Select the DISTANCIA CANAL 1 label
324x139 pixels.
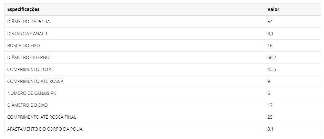27,34
